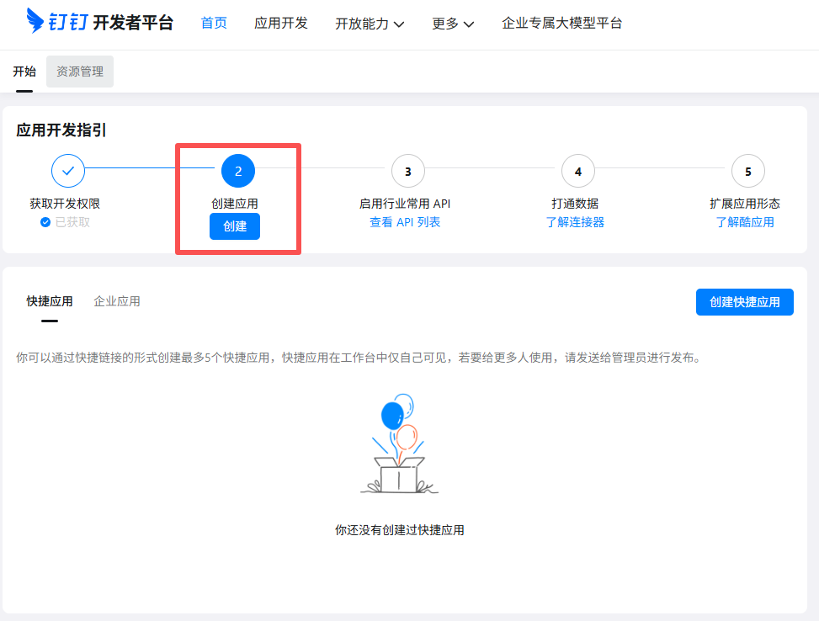
Task: Expand the 更多 dropdown menu
Action: click(453, 24)
